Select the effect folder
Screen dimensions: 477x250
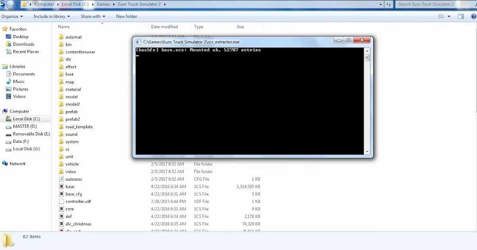coord(68,67)
